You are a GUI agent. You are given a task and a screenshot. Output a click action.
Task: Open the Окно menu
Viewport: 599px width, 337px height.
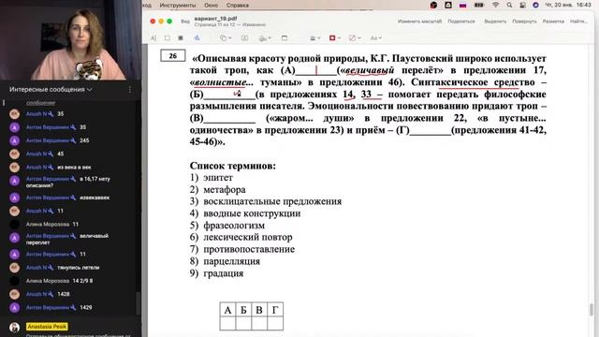(x=211, y=5)
